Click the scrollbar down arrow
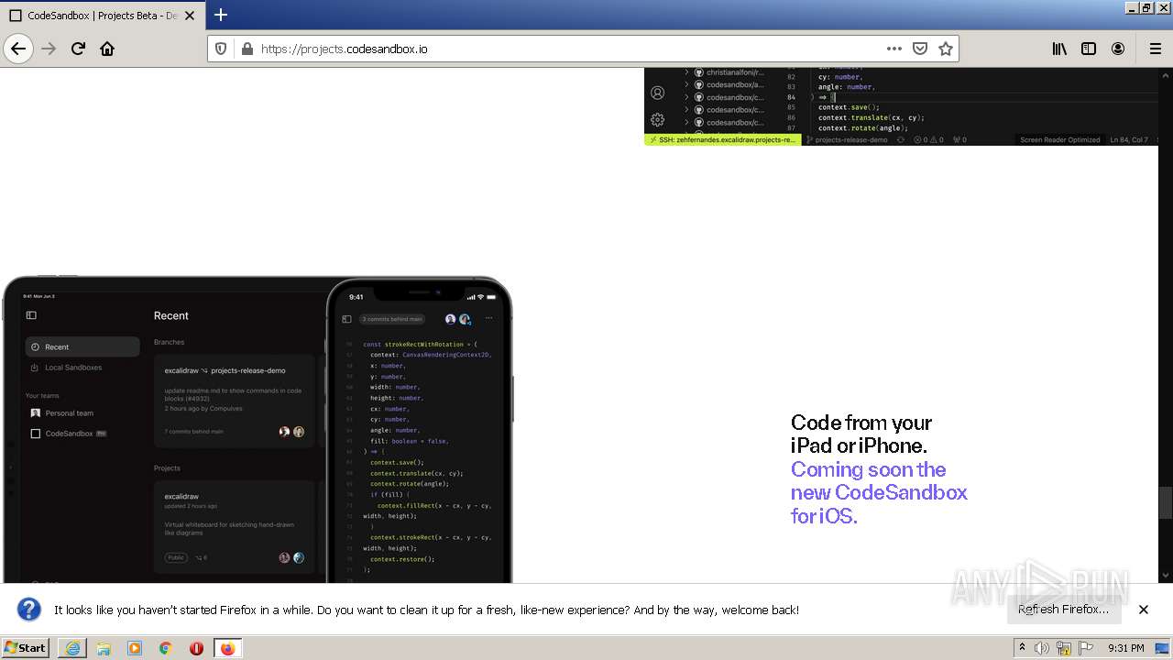Viewport: 1173px width, 660px height. (1166, 576)
